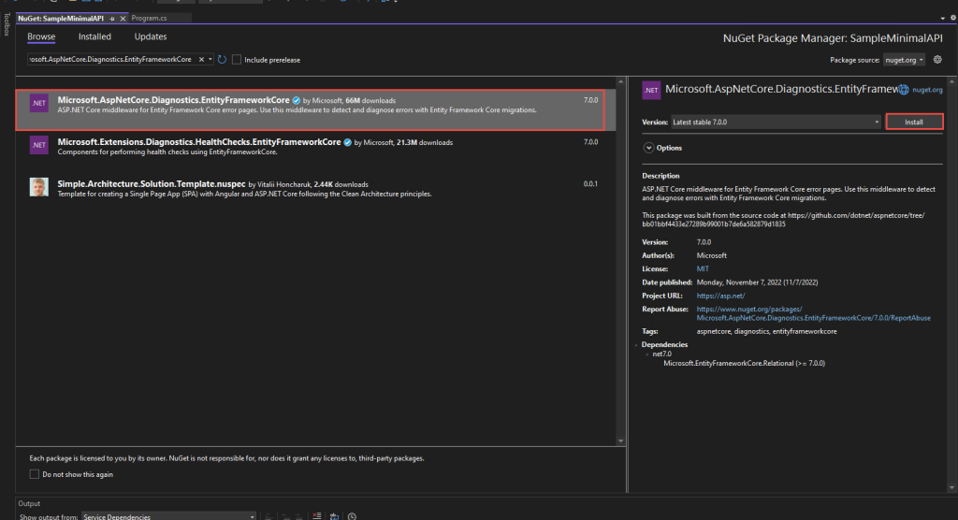Image resolution: width=958 pixels, height=520 pixels.
Task: Pin the NuGet: SampleMinimalAPI tab
Action: coord(112,18)
